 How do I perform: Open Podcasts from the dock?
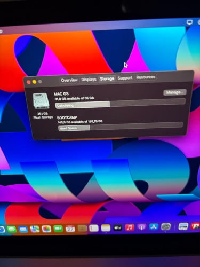142,227
